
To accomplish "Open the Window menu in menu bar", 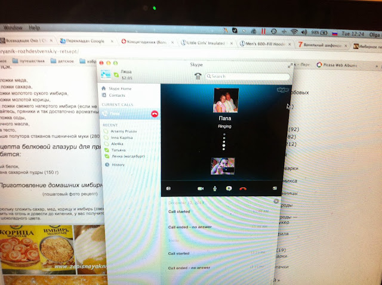I will click(x=13, y=28).
